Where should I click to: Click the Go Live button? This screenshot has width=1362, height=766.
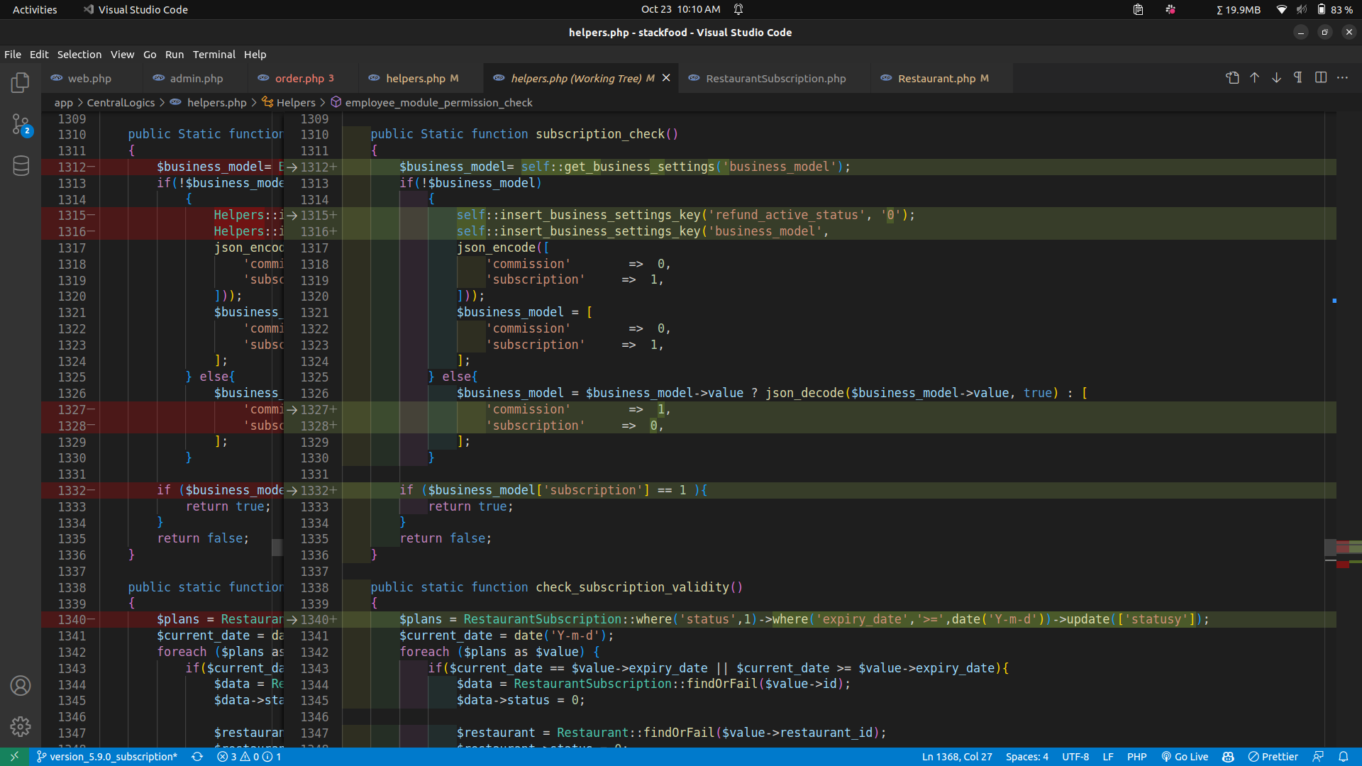point(1185,757)
